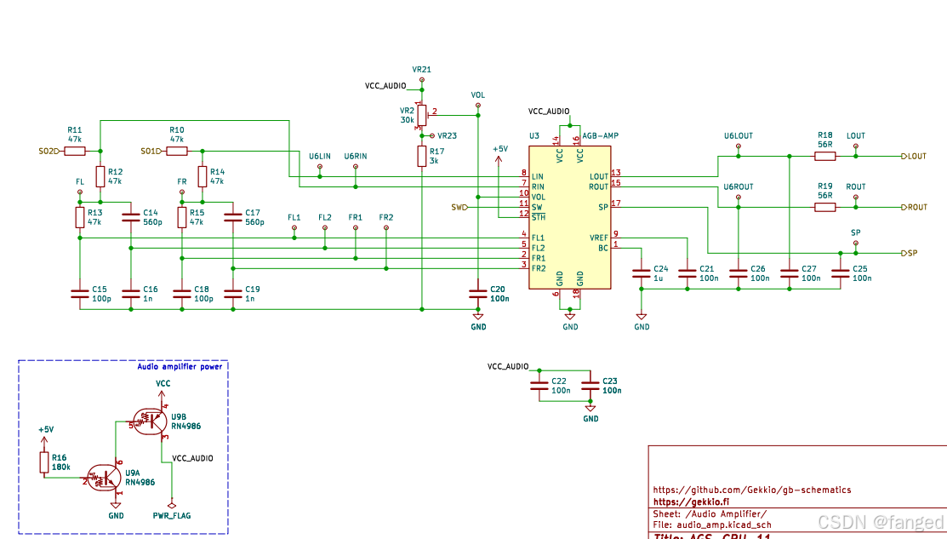
Task: Select resistor R16 180k symbol
Action: coord(44,462)
